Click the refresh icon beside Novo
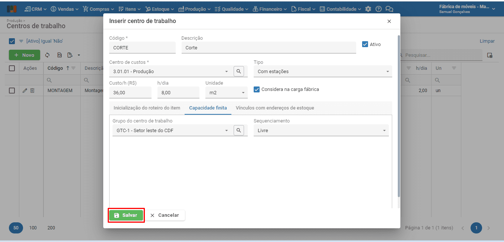 [48, 55]
